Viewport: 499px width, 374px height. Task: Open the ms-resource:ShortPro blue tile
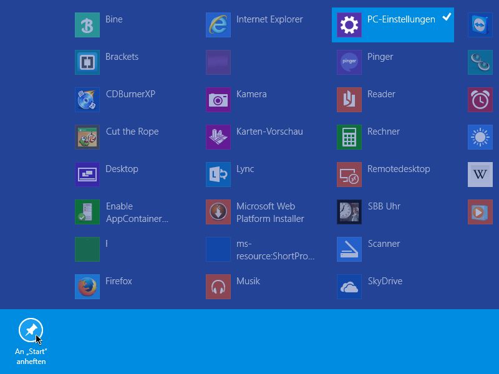tap(218, 249)
